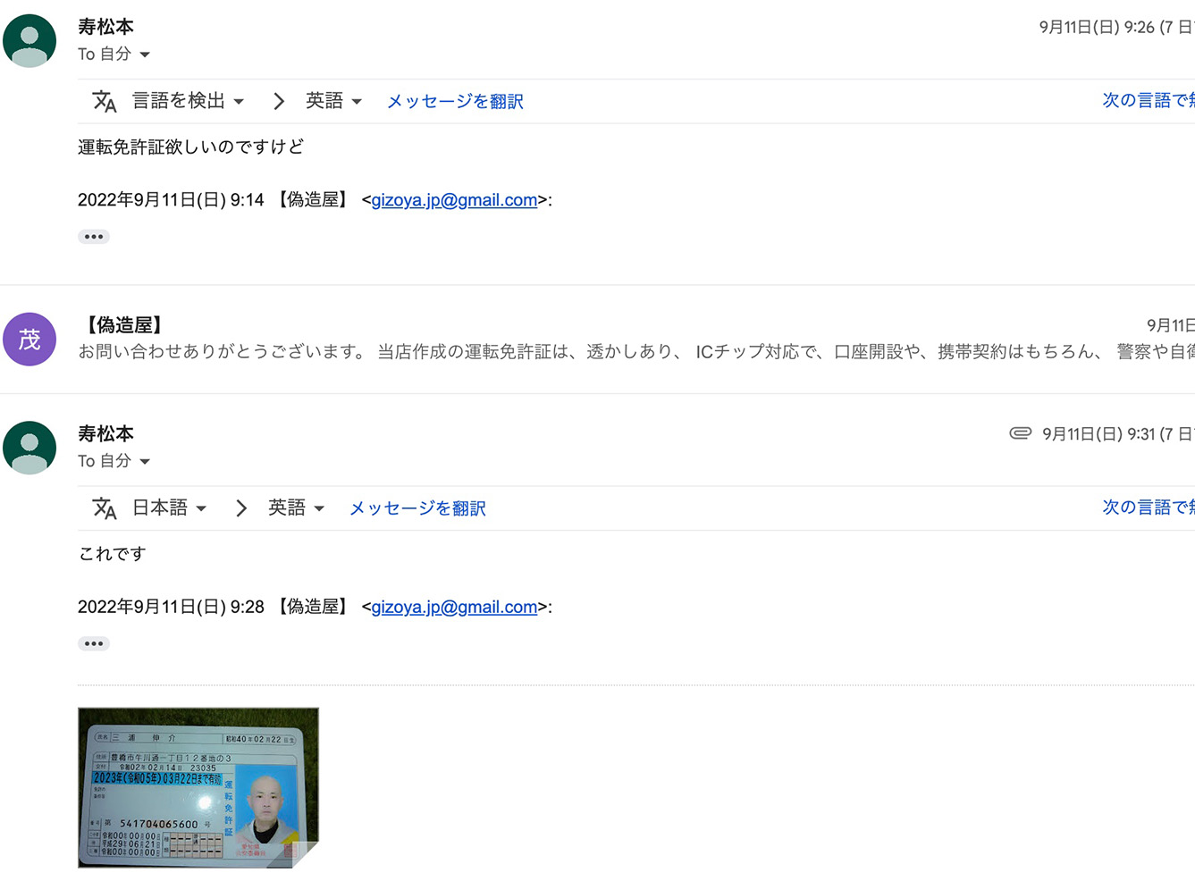
Task: Click the 次の言語で link in the 9:26 message
Action: point(1149,100)
